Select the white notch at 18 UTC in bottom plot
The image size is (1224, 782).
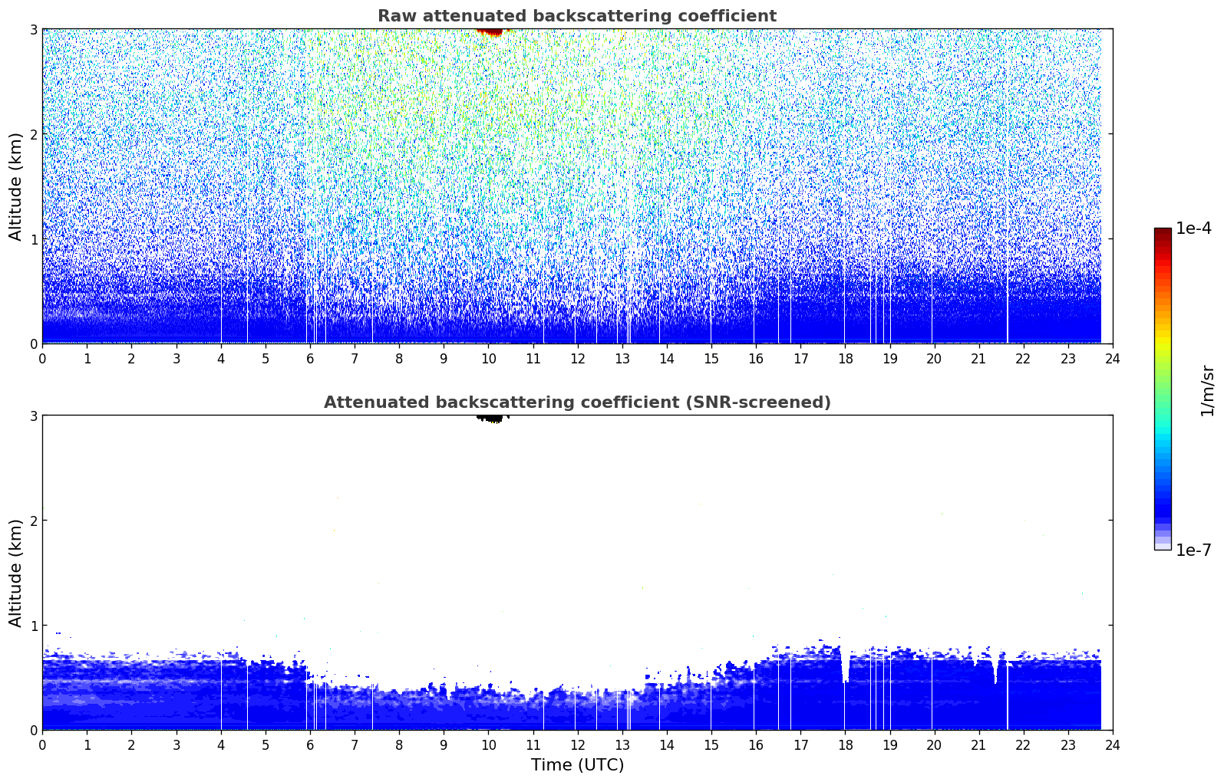(x=845, y=667)
